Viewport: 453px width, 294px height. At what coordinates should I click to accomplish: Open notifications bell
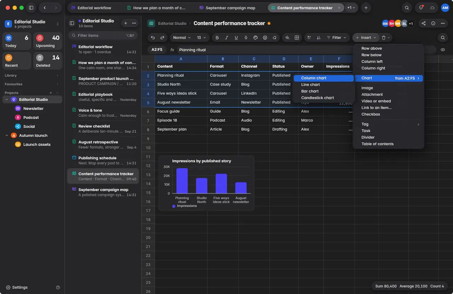click(421, 8)
